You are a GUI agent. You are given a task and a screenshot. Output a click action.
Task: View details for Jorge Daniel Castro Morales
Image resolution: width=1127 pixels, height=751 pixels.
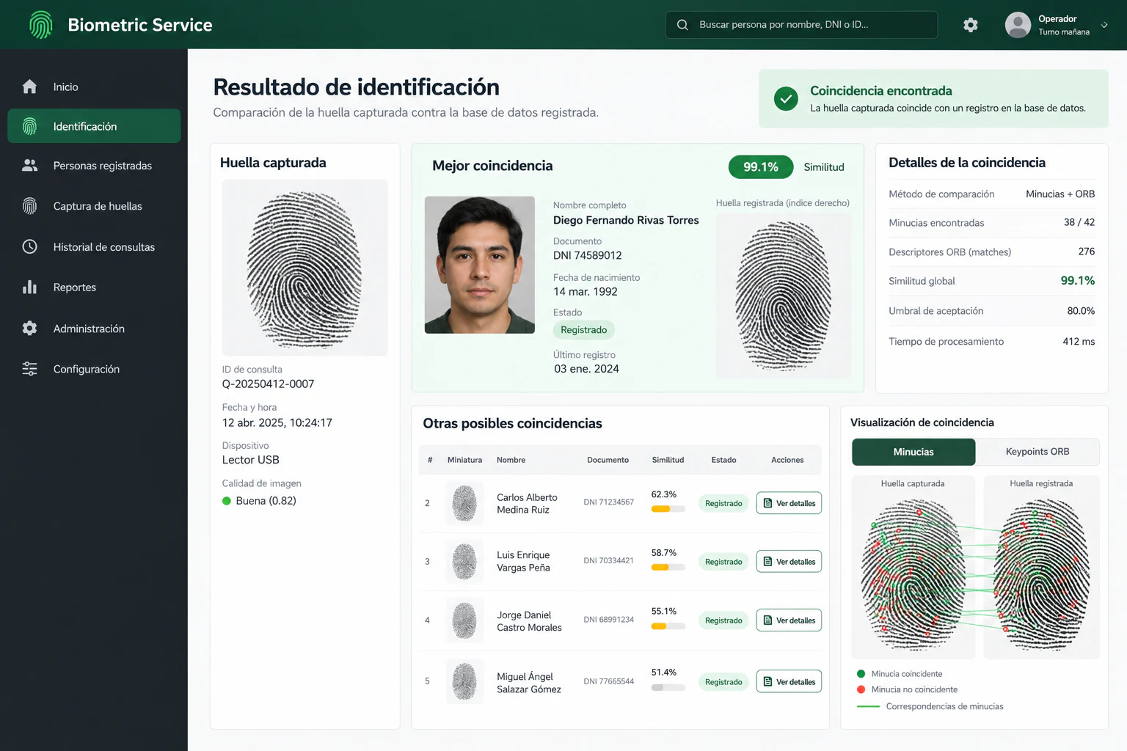[789, 620]
